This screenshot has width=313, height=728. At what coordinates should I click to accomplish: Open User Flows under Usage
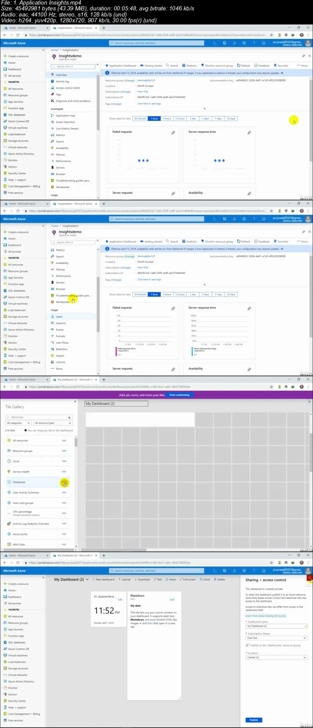(62, 343)
